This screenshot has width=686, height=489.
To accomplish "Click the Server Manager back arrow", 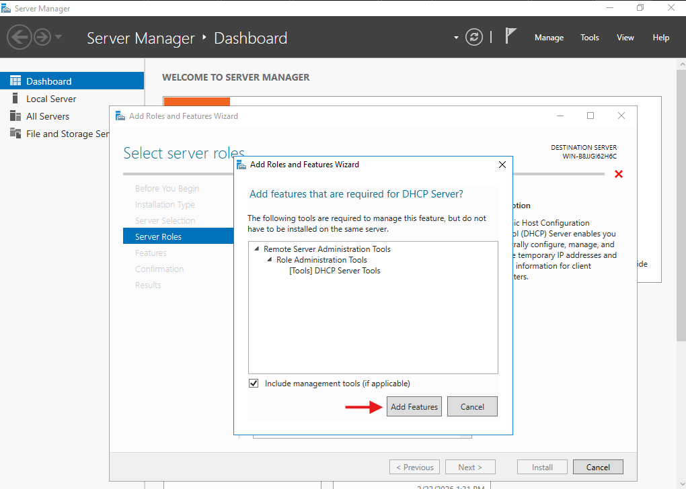I will (x=20, y=37).
